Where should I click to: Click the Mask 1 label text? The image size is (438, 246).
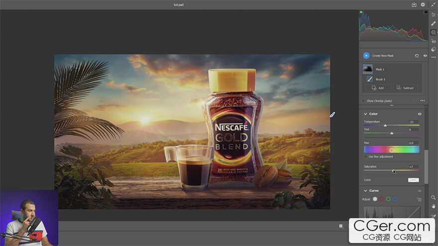point(380,70)
